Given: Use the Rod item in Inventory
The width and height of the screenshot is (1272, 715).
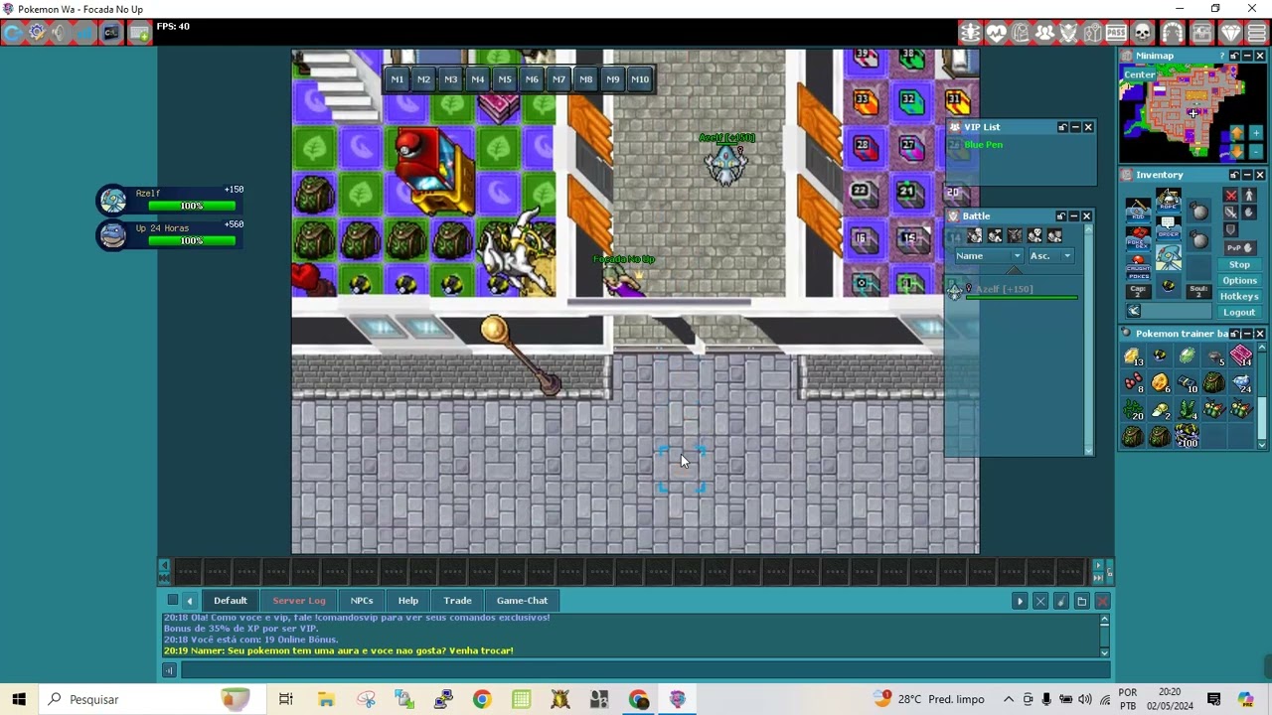Looking at the screenshot, I should pyautogui.click(x=1139, y=210).
